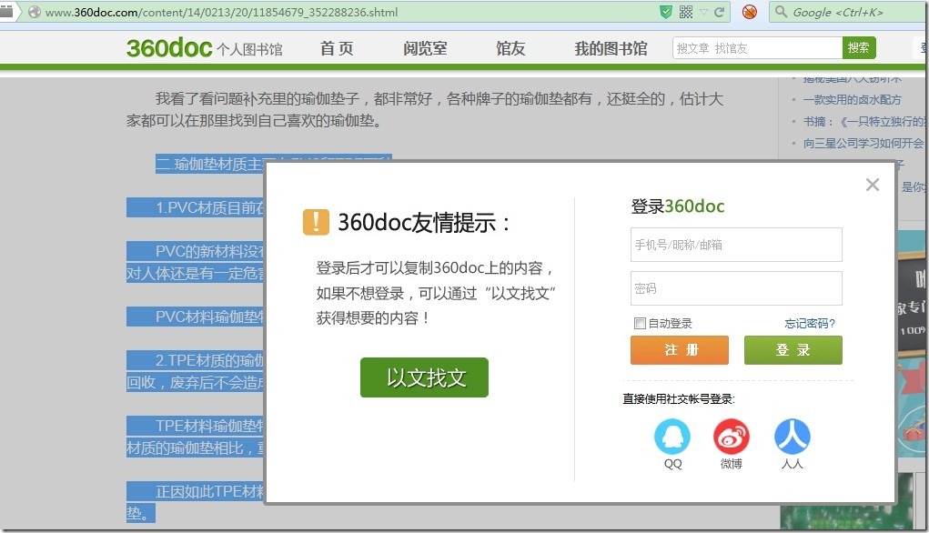Open the 书摘 sidebar article link
The image size is (929, 533).
click(863, 121)
